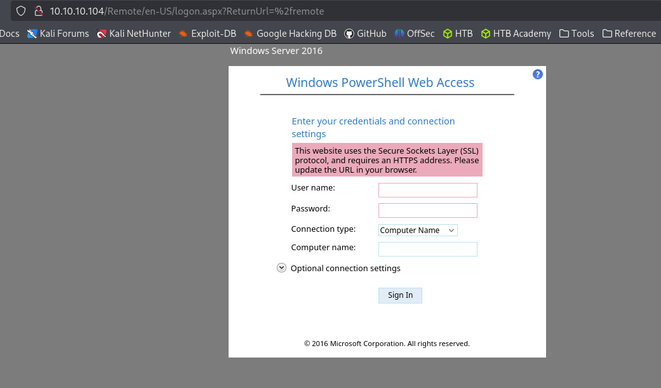This screenshot has width=661, height=388.
Task: Click the address bar URL
Action: [187, 11]
